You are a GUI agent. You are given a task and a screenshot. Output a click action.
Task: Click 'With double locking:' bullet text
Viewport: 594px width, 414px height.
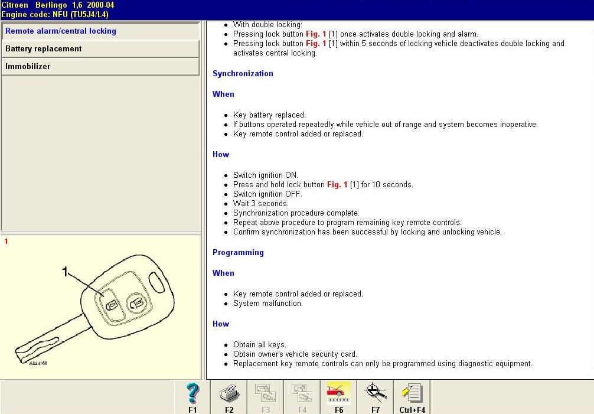(x=267, y=25)
